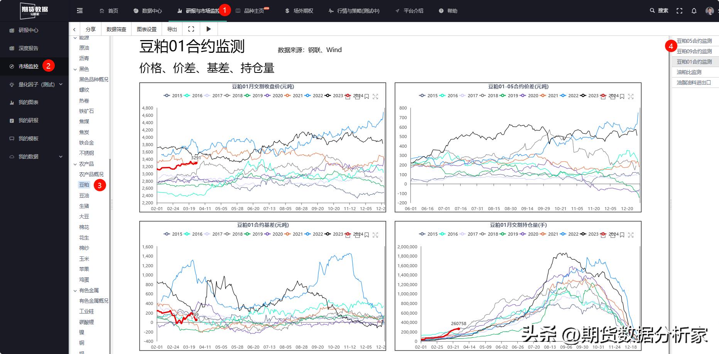Select 农产品概况 in the category tree

click(91, 174)
